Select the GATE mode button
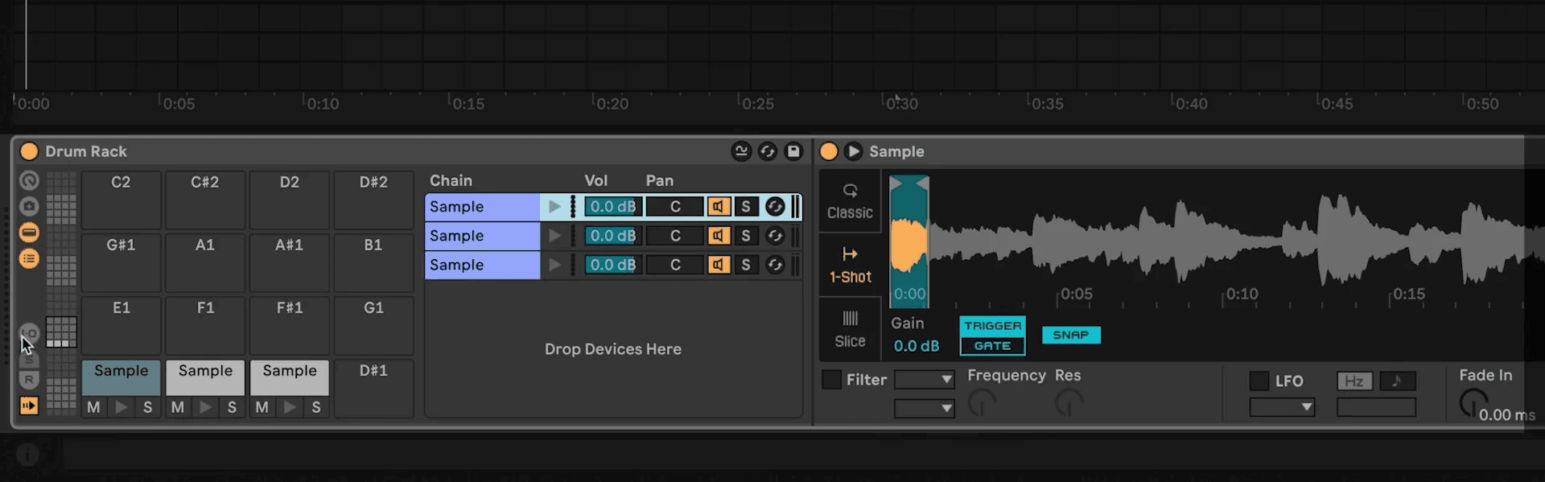The width and height of the screenshot is (1545, 482). [992, 346]
